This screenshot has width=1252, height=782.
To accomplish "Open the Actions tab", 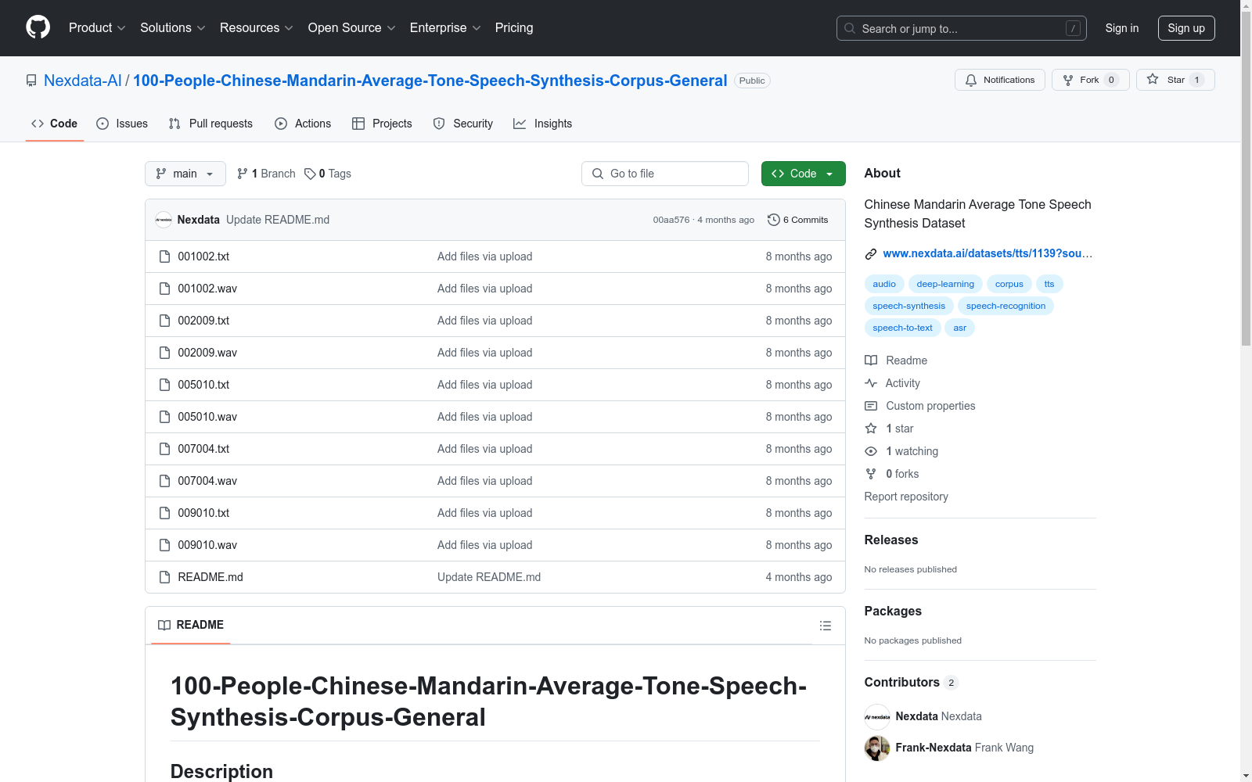I will pyautogui.click(x=303, y=124).
